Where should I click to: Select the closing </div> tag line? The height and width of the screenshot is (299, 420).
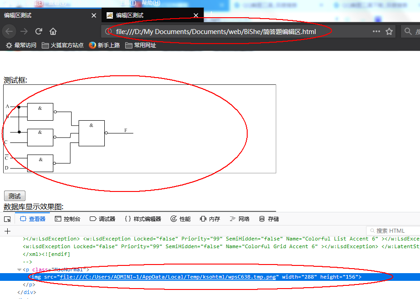point(27,292)
